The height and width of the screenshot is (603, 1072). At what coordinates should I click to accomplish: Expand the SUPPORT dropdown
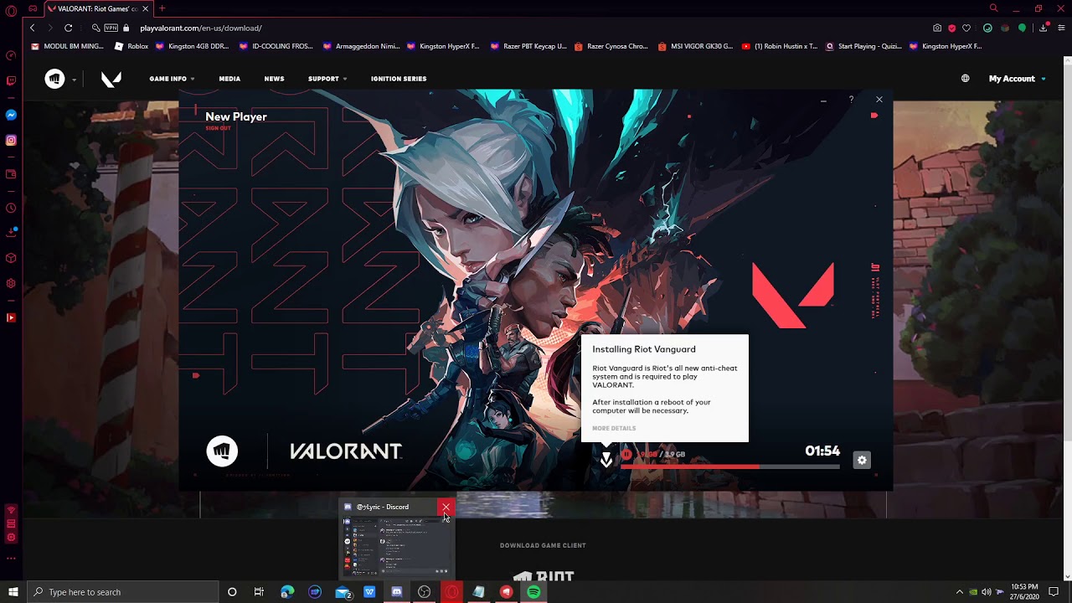coord(327,79)
